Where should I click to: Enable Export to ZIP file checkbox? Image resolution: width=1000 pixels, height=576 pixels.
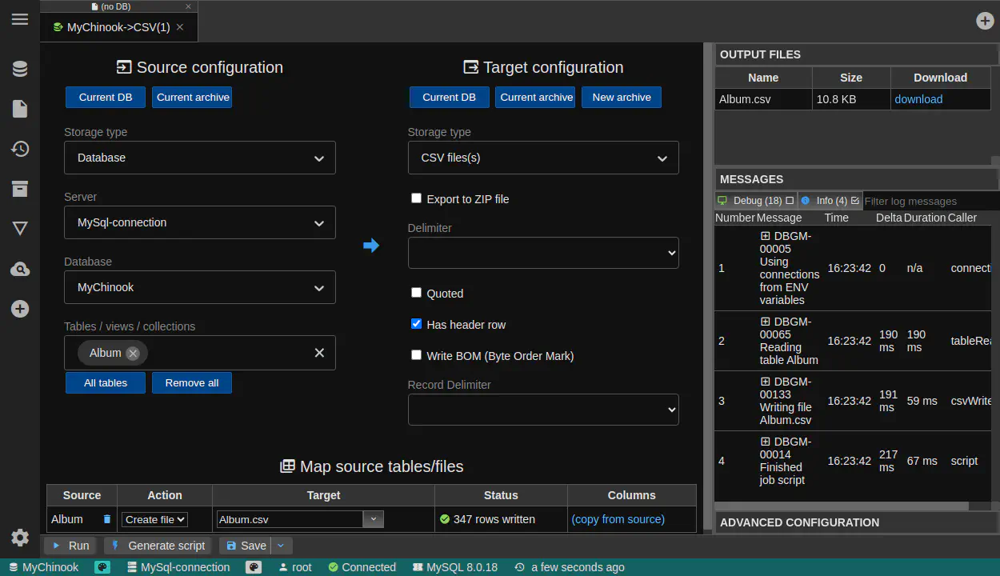pos(416,198)
